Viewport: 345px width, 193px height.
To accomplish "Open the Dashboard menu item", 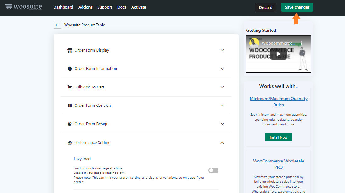I will point(63,7).
